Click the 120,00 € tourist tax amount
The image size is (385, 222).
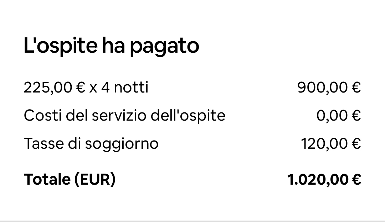click(331, 144)
